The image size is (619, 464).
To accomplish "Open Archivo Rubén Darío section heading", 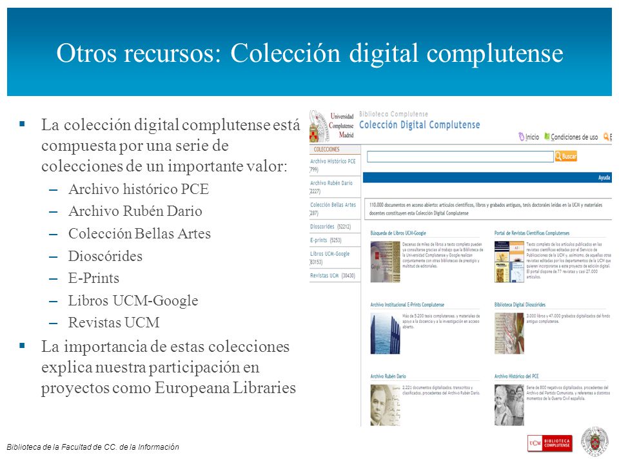I will pos(388,376).
